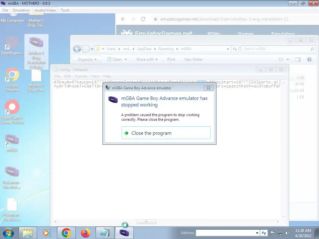The width and height of the screenshot is (319, 239).
Task: Open the Organize dropdown in Explorer
Action: click(x=87, y=59)
